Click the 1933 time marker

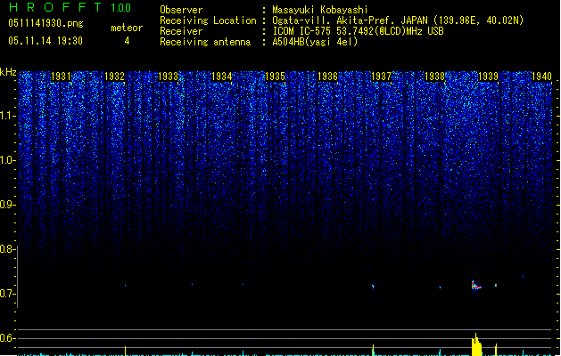pos(168,77)
